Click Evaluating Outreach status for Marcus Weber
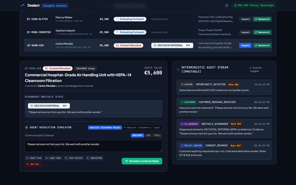Viewport: 296px width, 185px height. pyautogui.click(x=130, y=19)
